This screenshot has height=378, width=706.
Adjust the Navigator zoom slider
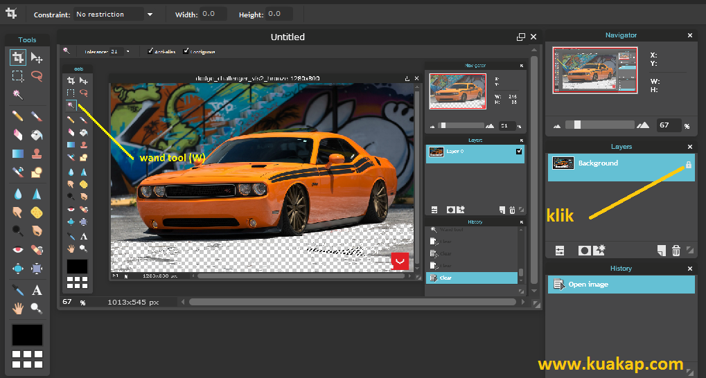(577, 125)
